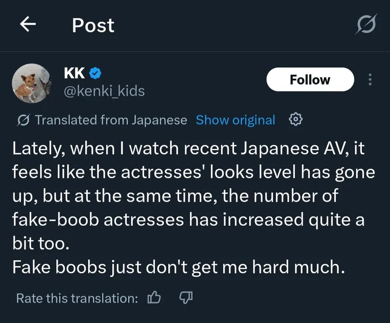Follow the KK account

click(x=310, y=79)
